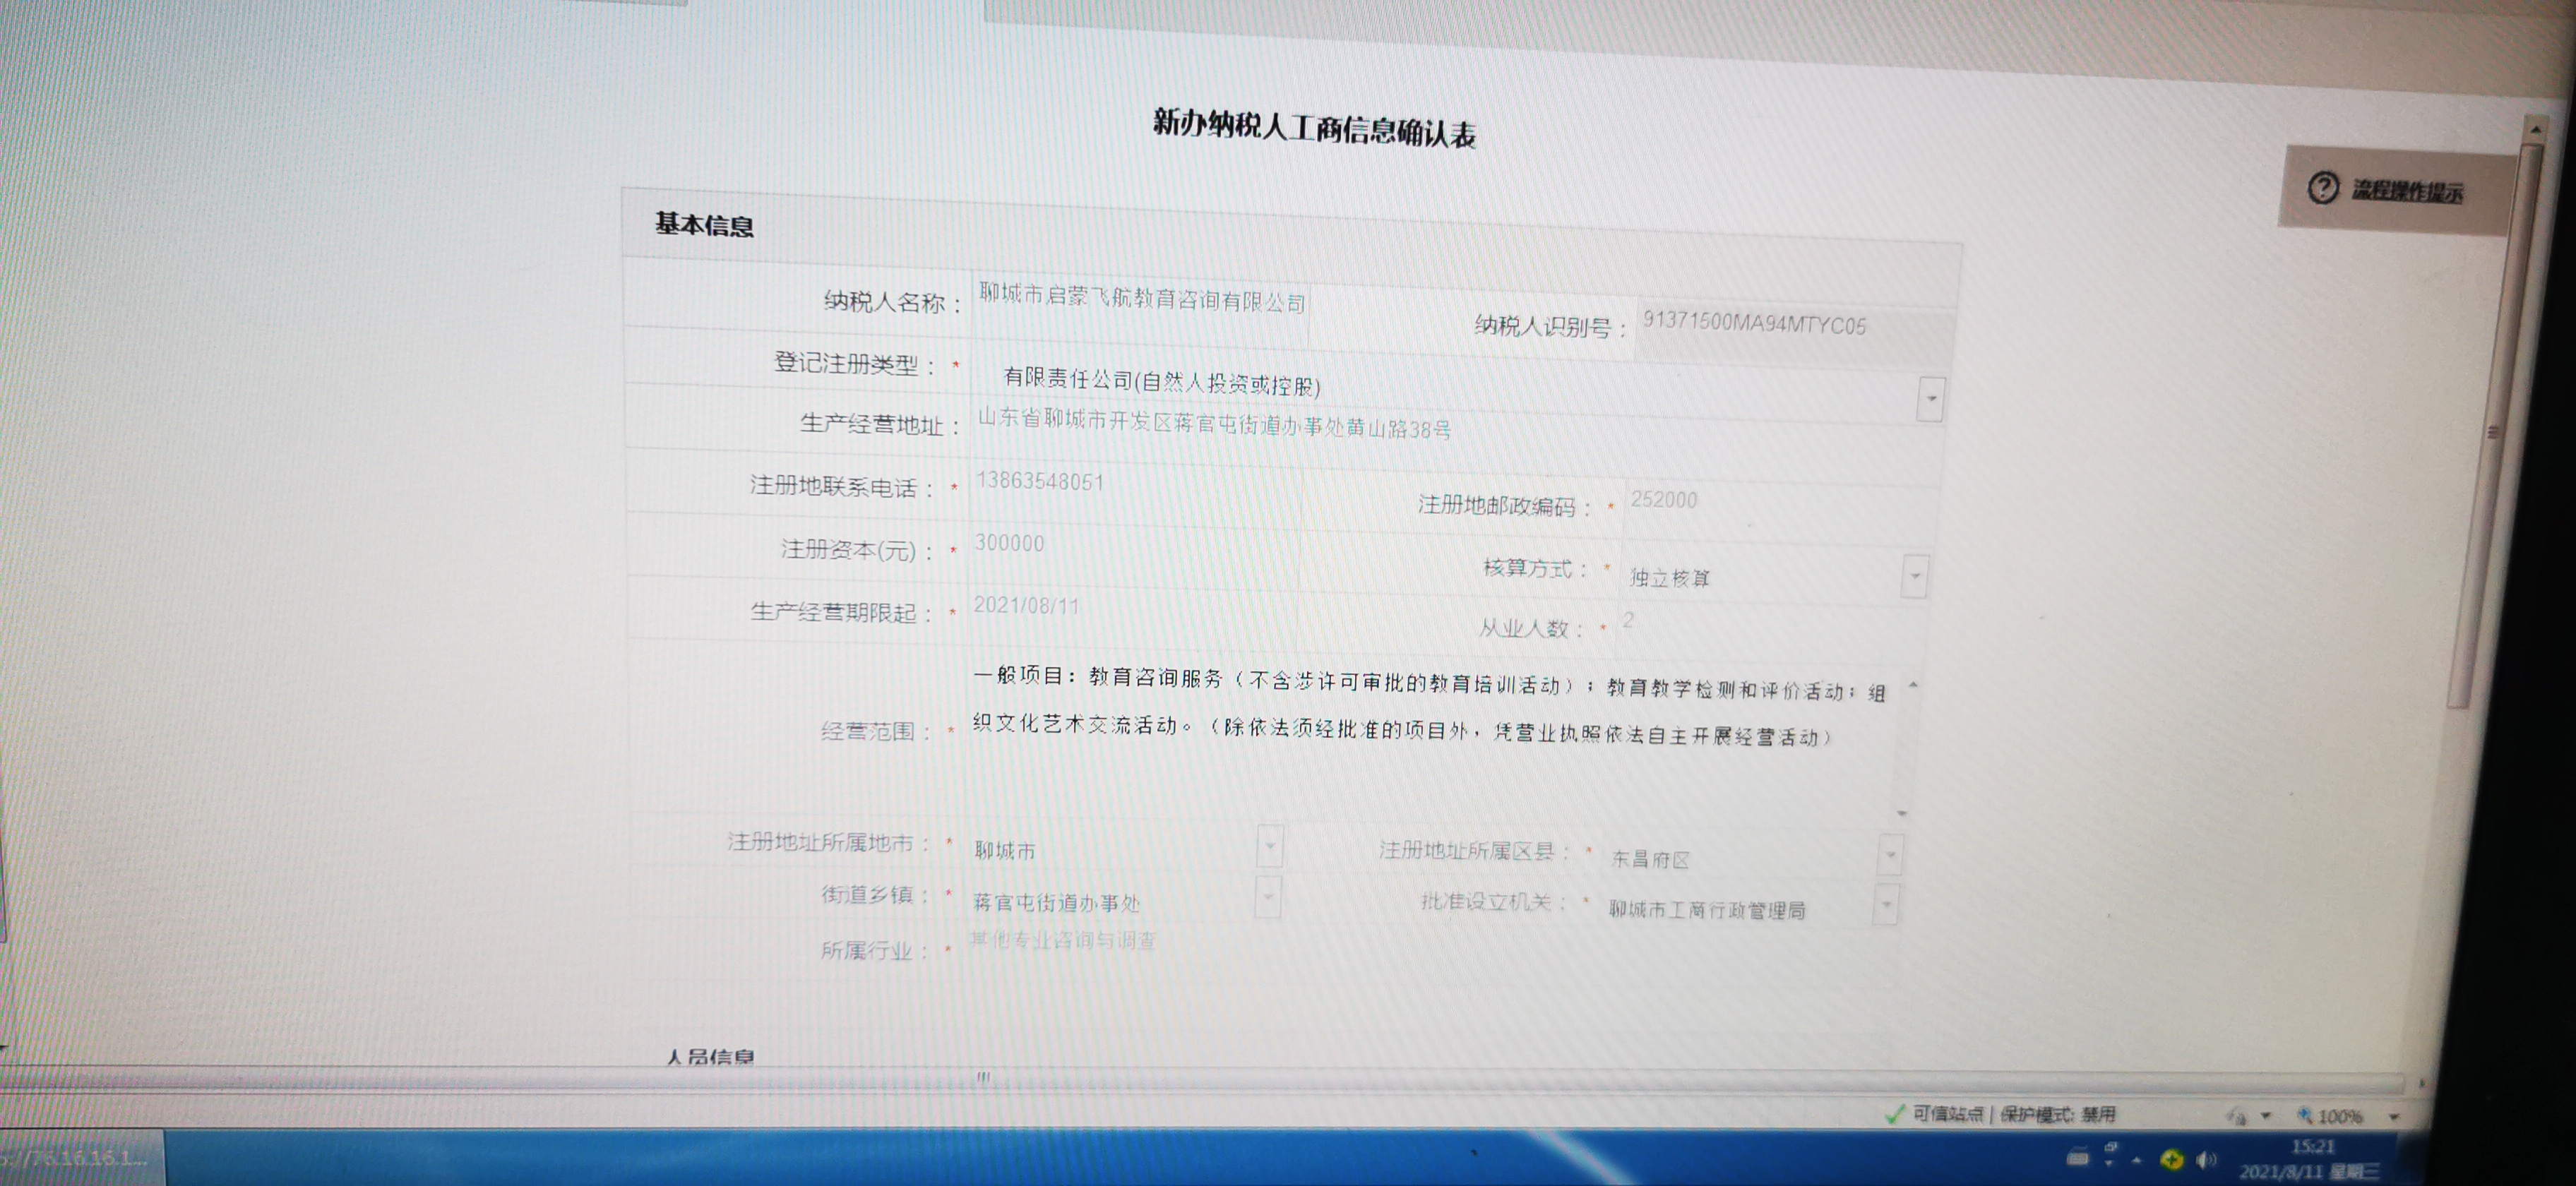The image size is (2576, 1186).
Task: Expand the 登记注册类型 dropdown
Action: [1930, 399]
